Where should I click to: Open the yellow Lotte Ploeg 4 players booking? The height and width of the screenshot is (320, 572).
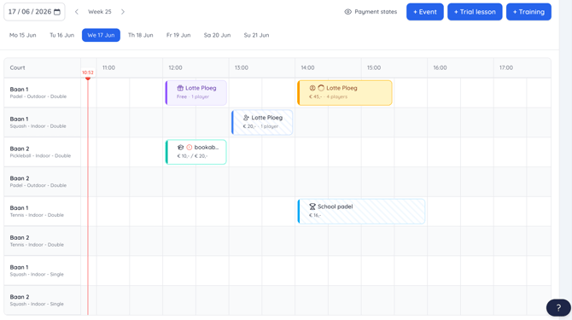(345, 93)
